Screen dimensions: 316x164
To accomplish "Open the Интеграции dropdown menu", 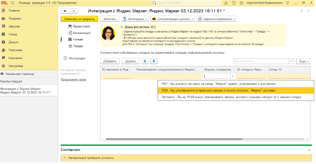I will (135, 19).
